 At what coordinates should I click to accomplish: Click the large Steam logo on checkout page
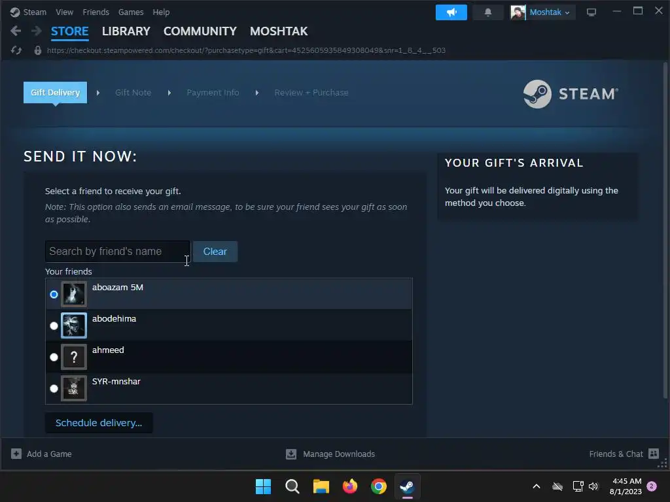(571, 94)
